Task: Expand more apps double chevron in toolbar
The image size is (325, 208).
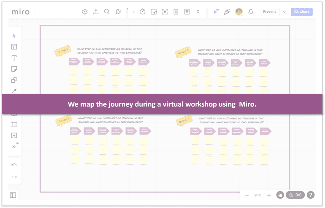Action: (198, 12)
